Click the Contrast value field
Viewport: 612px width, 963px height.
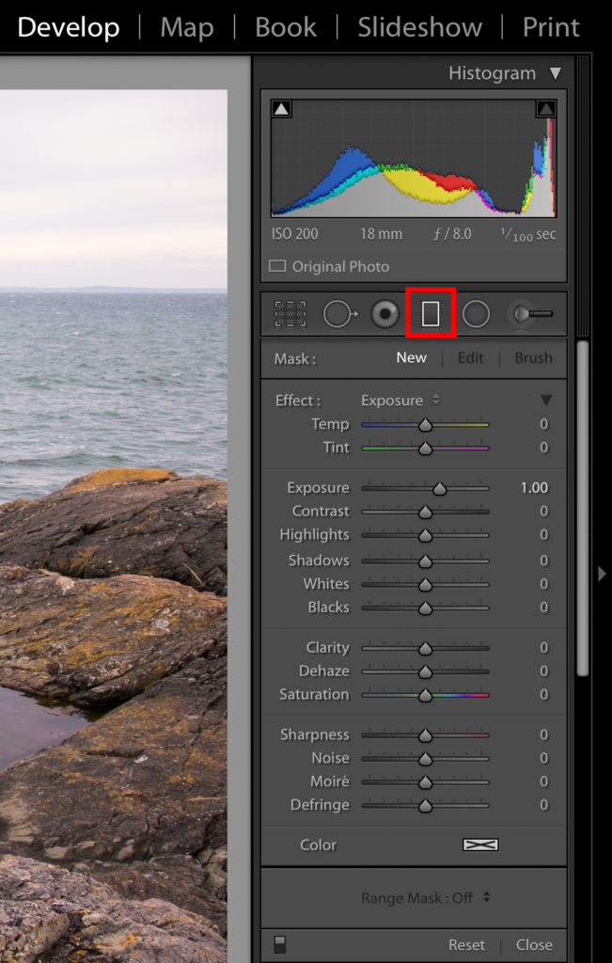click(544, 511)
